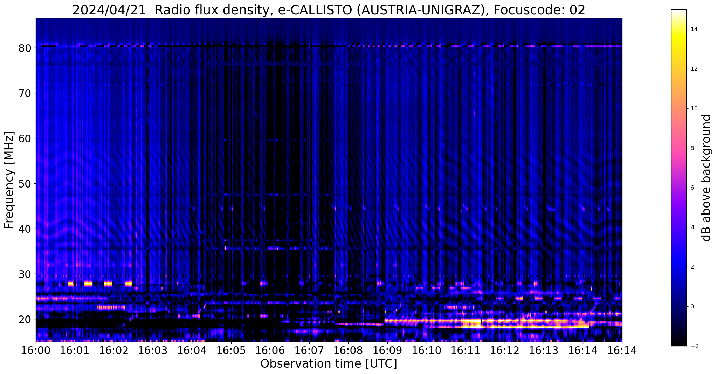Click the colorbar tick label 4
The height and width of the screenshot is (374, 717).
tap(691, 227)
